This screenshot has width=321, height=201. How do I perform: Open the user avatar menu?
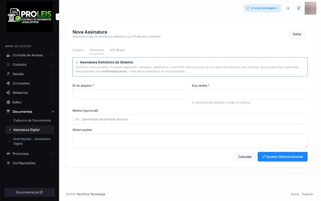point(310,8)
